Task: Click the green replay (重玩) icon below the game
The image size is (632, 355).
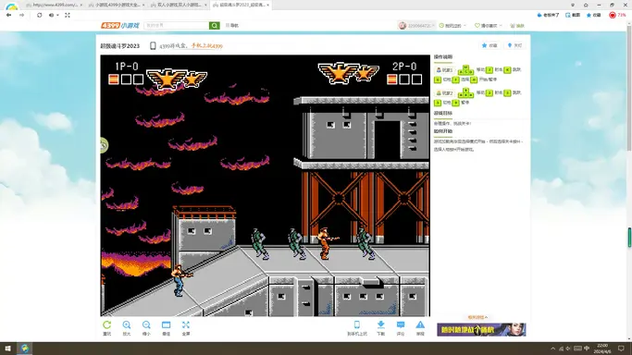Action: [106, 324]
